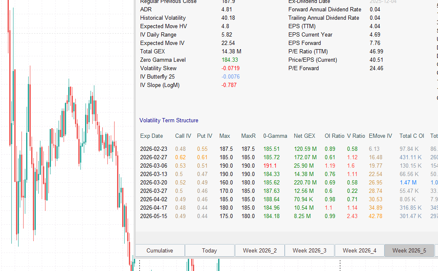
Task: Click the Total C OI column header
Action: tap(412, 136)
